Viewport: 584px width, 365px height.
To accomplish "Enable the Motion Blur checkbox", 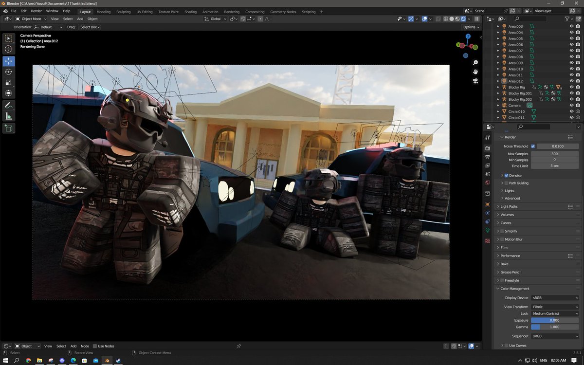I will tap(502, 239).
